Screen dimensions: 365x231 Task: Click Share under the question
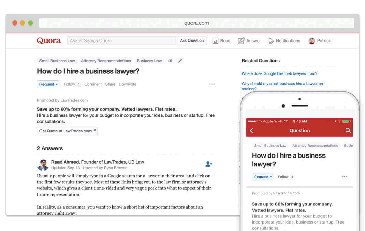point(110,84)
